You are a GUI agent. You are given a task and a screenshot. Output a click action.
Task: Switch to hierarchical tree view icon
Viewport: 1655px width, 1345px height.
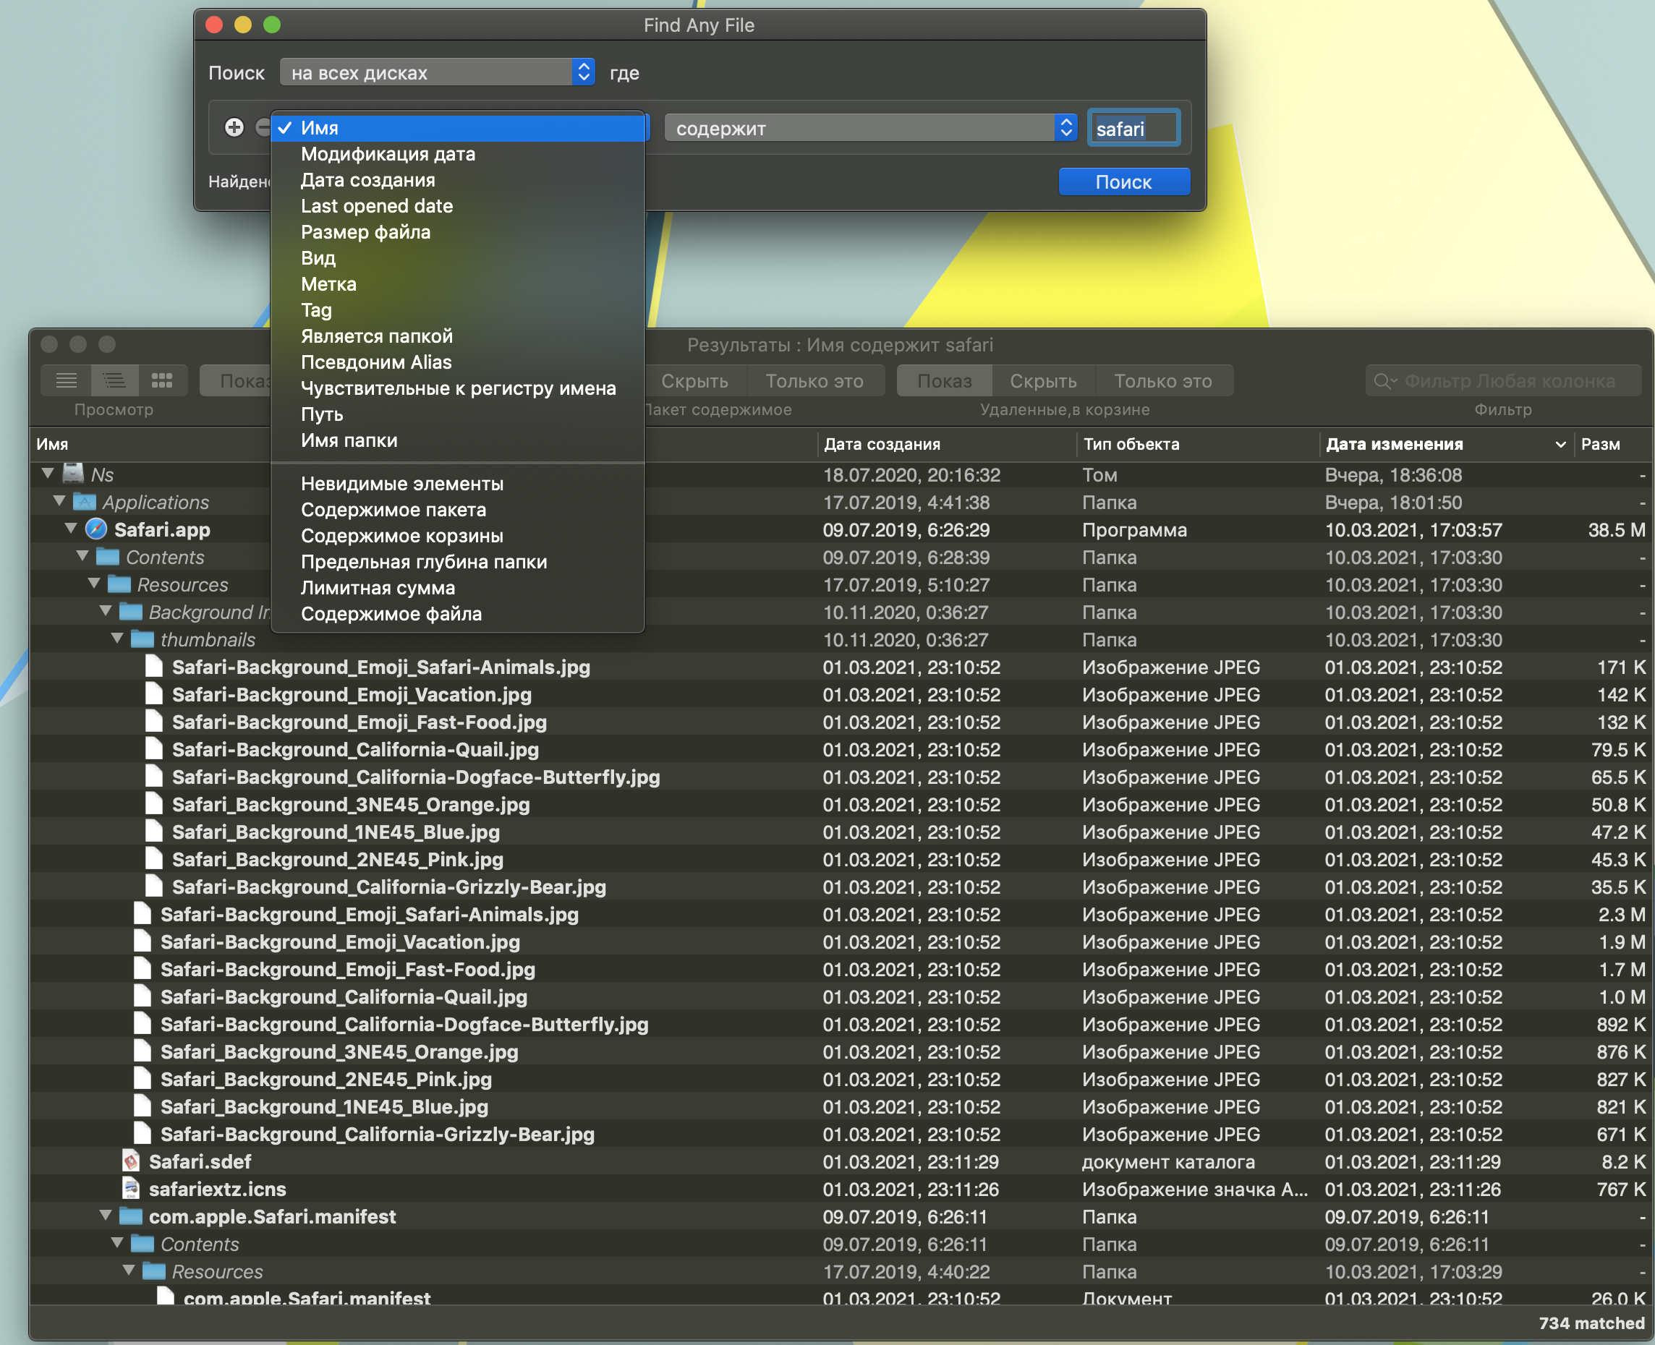tap(115, 380)
